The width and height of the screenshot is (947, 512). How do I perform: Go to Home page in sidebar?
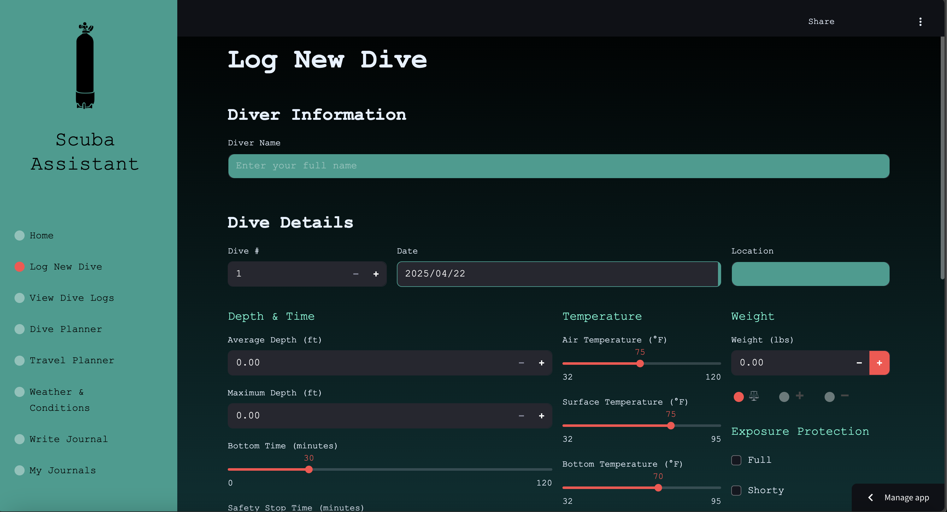(34, 236)
